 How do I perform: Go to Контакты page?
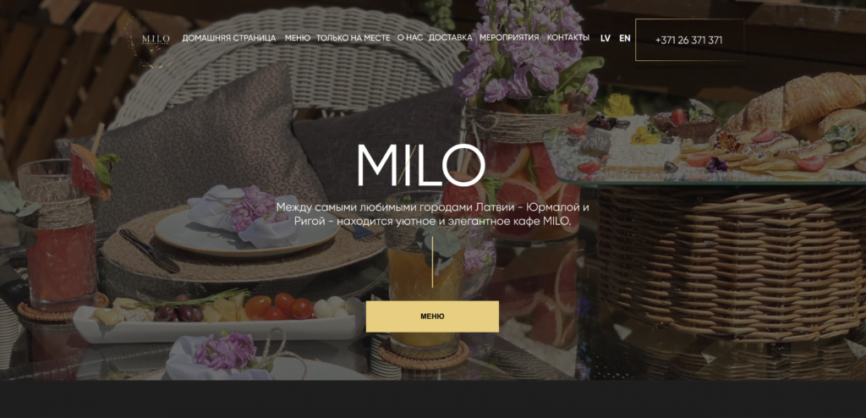(568, 37)
